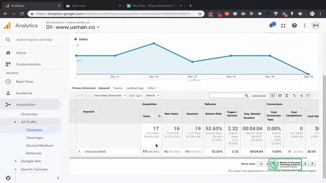Click the Dec 12 data point on the chart
Viewport: 326px width, 183px height.
tap(154, 43)
